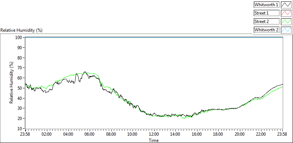Image resolution: width=293 pixels, height=143 pixels.
Task: Click the ending 23:58 time label
Action: [282, 134]
